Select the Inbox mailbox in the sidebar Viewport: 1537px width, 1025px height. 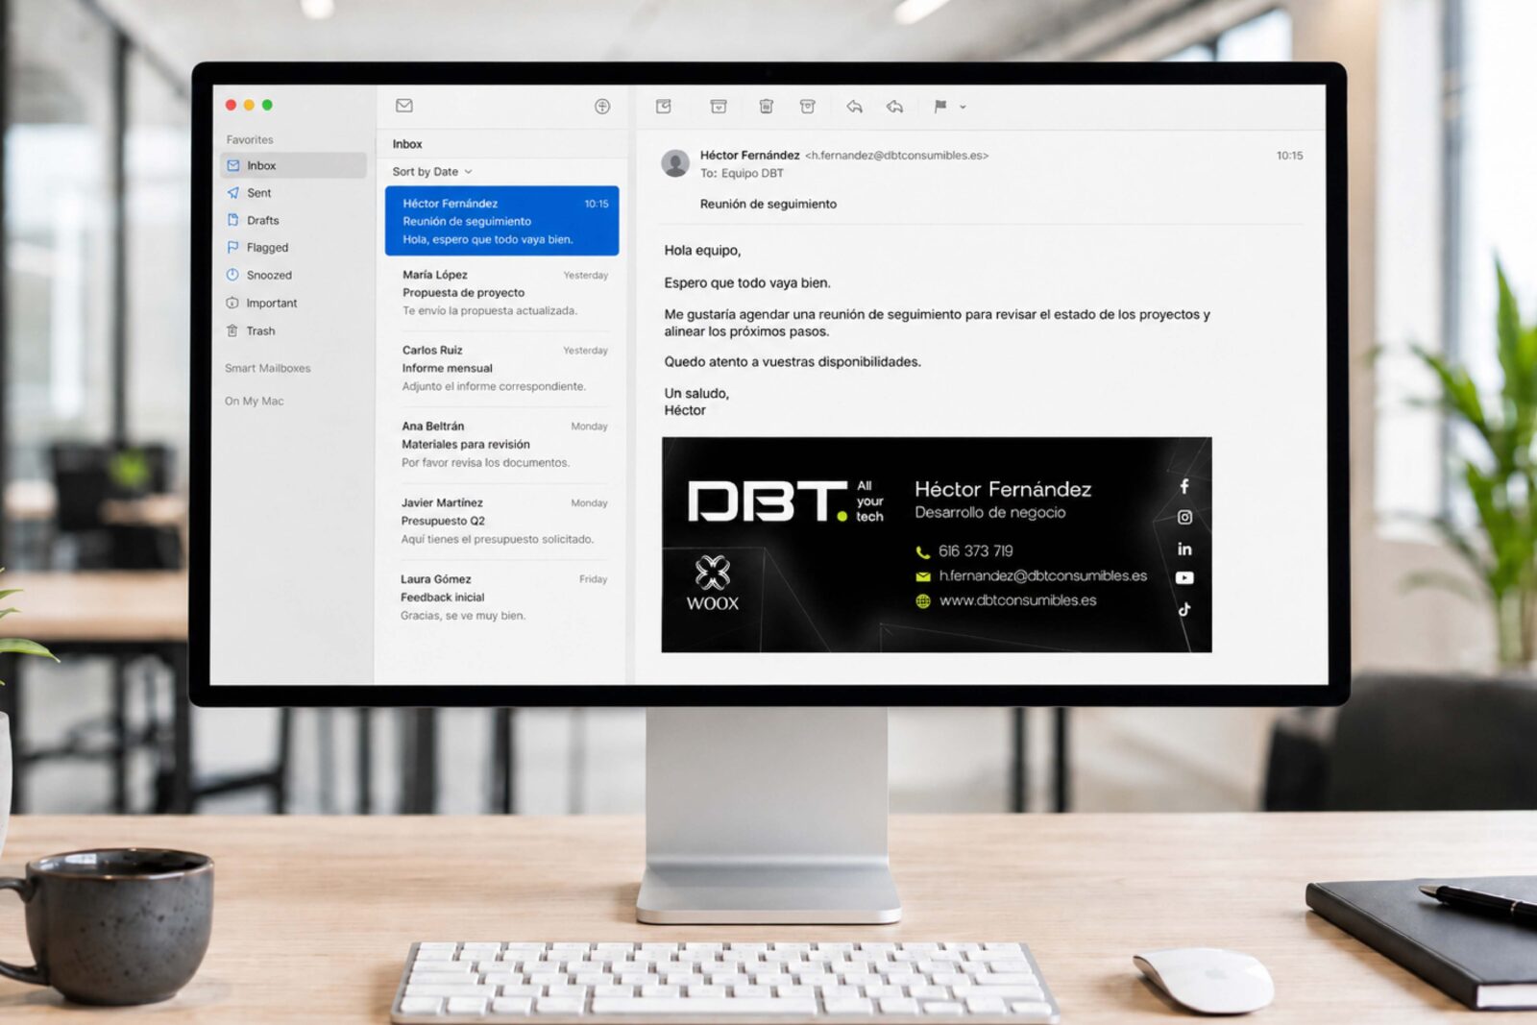(293, 165)
